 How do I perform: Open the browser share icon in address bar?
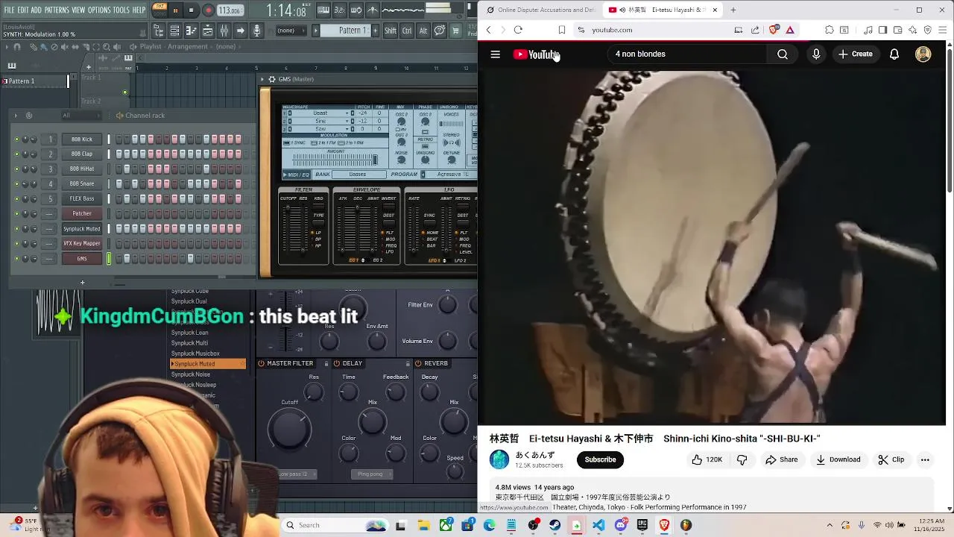tap(755, 30)
